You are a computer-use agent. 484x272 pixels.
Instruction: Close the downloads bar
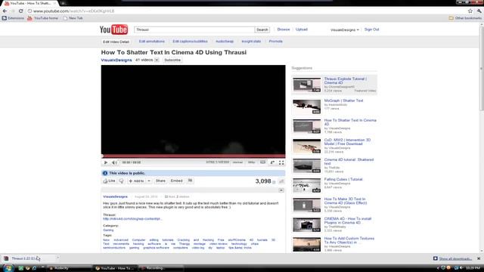point(479,258)
